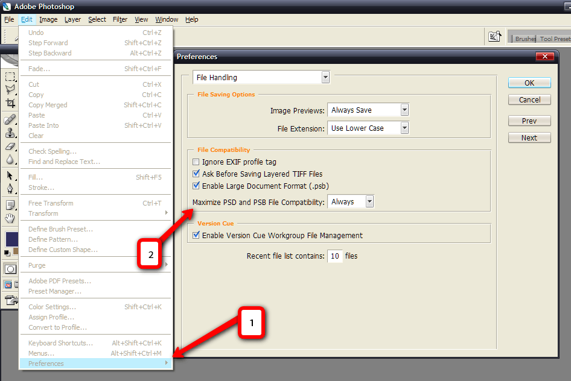Click the OK button in Preferences
This screenshot has width=571, height=381.
[x=529, y=83]
